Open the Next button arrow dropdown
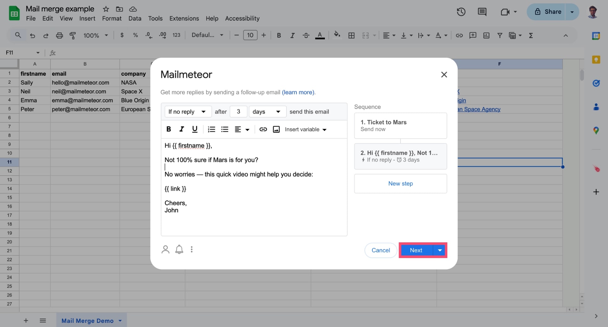Viewport: 608px width, 327px height. (x=440, y=250)
